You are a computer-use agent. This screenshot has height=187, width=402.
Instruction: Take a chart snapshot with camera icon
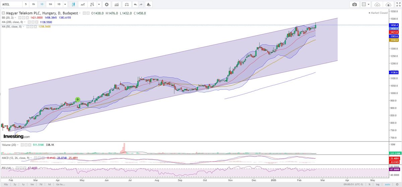point(354,4)
